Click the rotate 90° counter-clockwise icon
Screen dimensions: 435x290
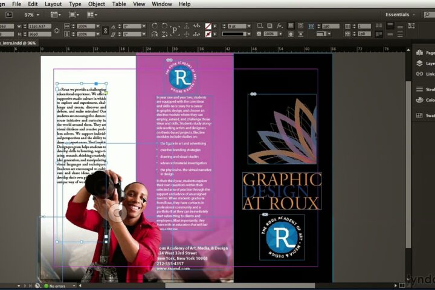[164, 26]
